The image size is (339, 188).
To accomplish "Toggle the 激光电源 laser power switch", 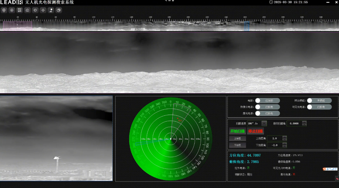I will (267, 113).
